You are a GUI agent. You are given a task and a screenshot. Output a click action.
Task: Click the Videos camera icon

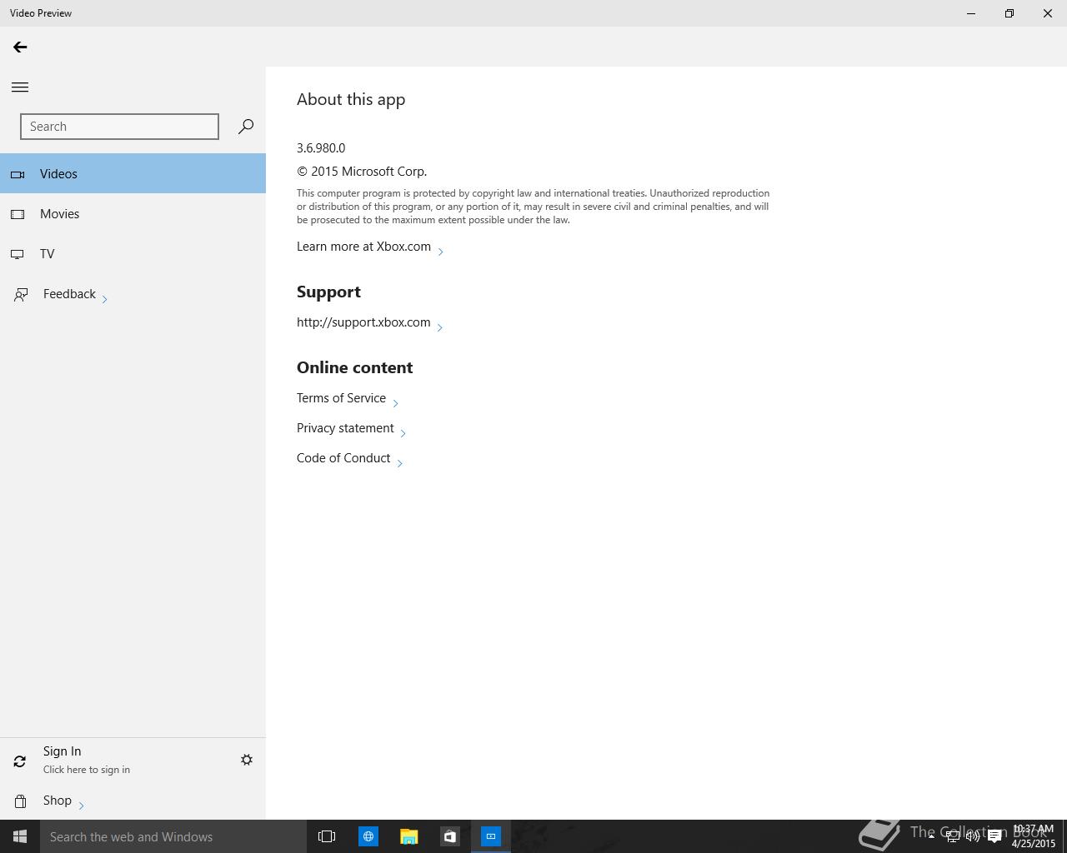pyautogui.click(x=18, y=174)
